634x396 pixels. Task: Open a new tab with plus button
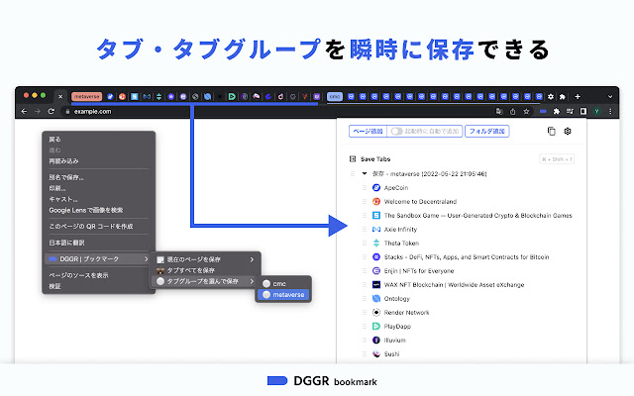coord(578,97)
